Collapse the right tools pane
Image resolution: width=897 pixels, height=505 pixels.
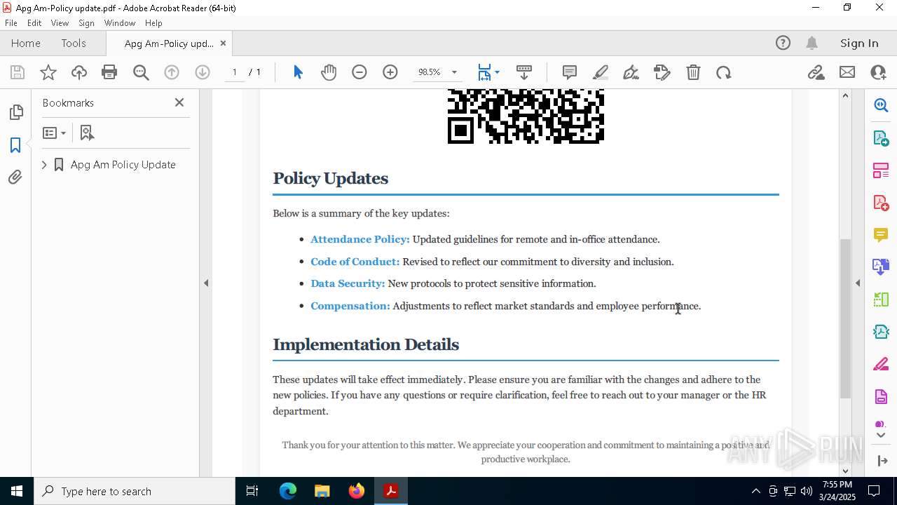(x=858, y=283)
